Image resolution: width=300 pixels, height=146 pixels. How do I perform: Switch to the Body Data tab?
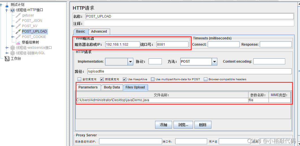pos(112,87)
